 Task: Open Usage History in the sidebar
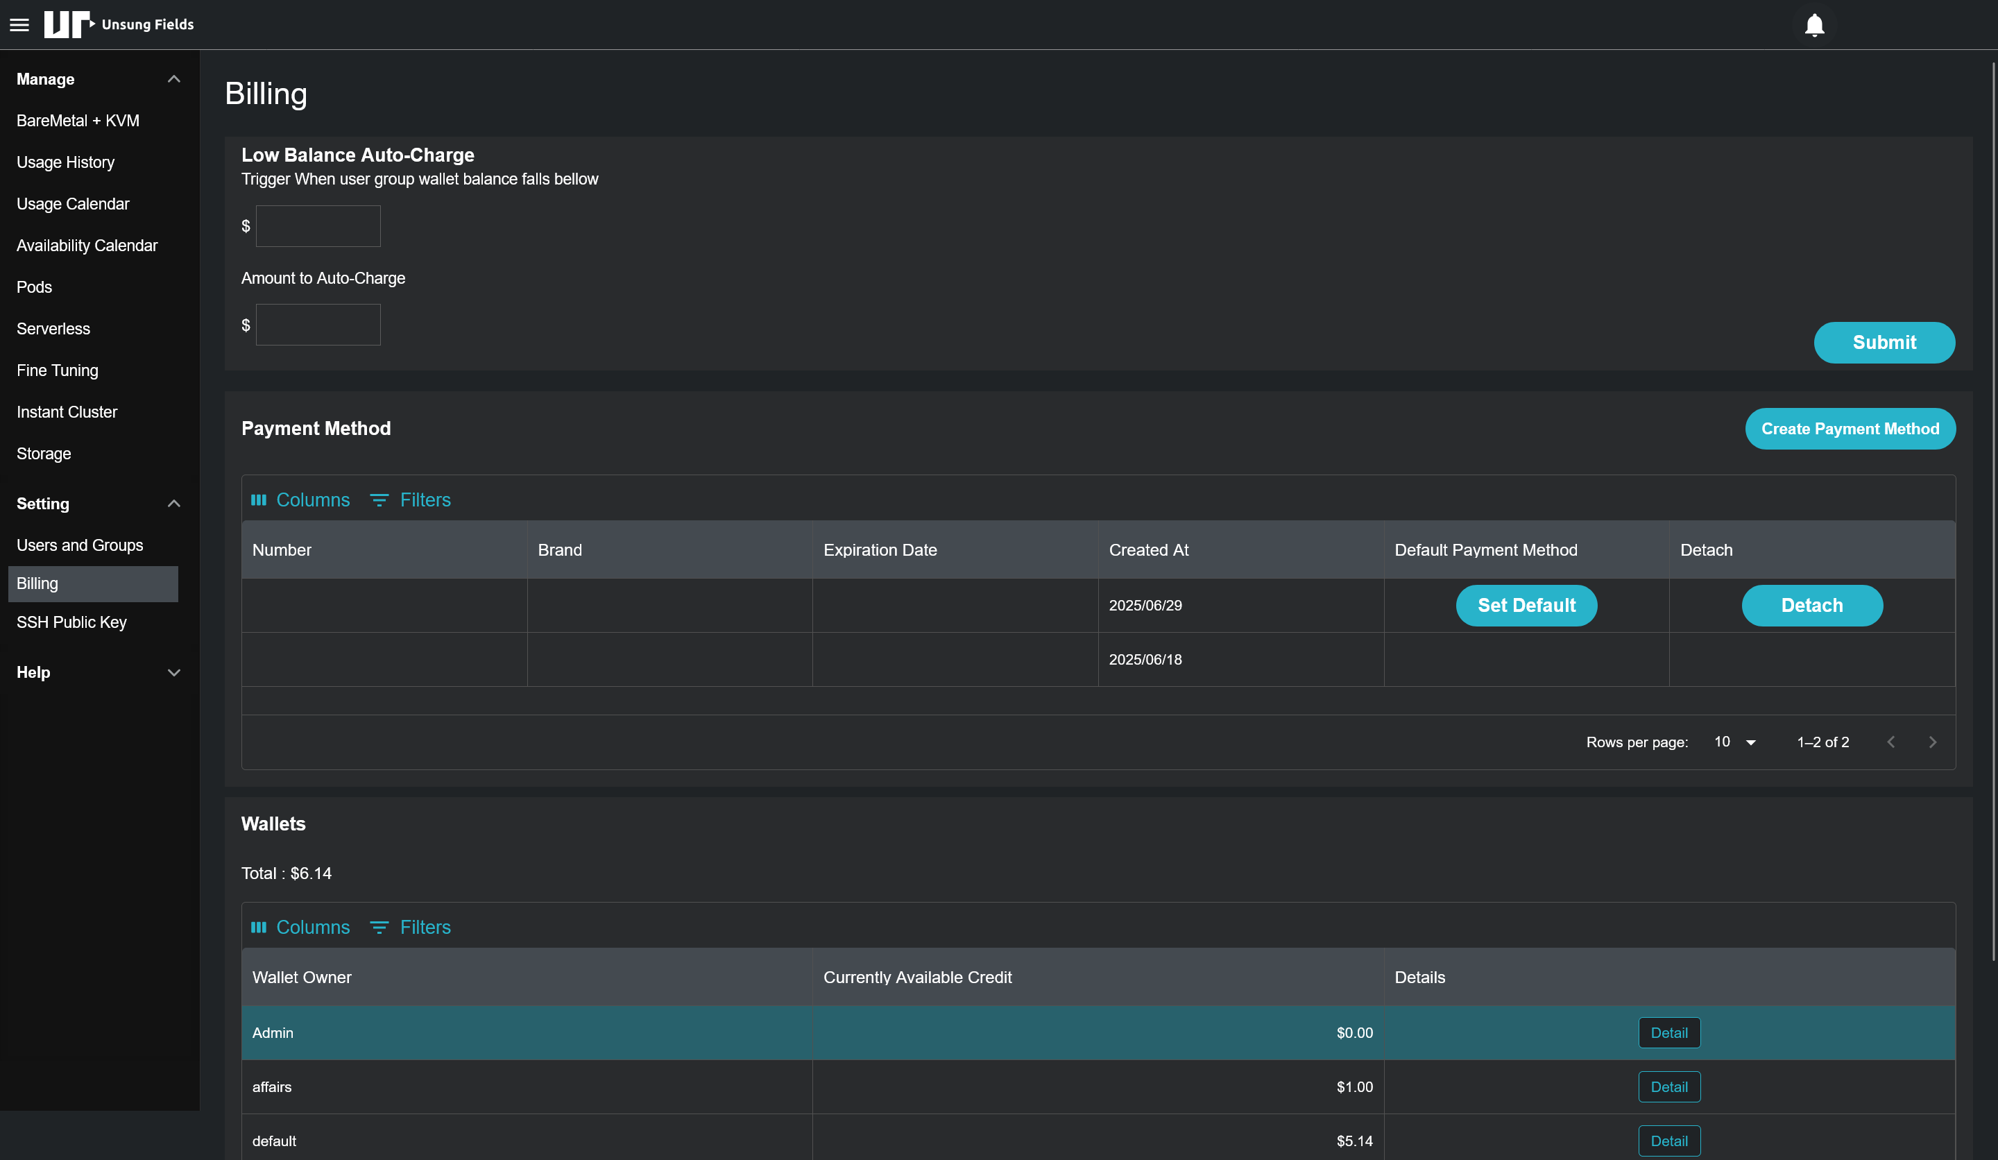pyautogui.click(x=66, y=162)
